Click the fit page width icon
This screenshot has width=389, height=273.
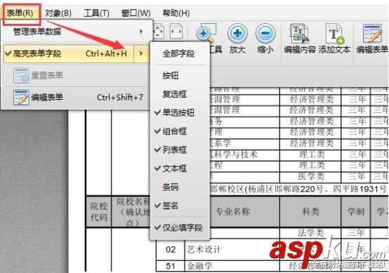point(177,32)
